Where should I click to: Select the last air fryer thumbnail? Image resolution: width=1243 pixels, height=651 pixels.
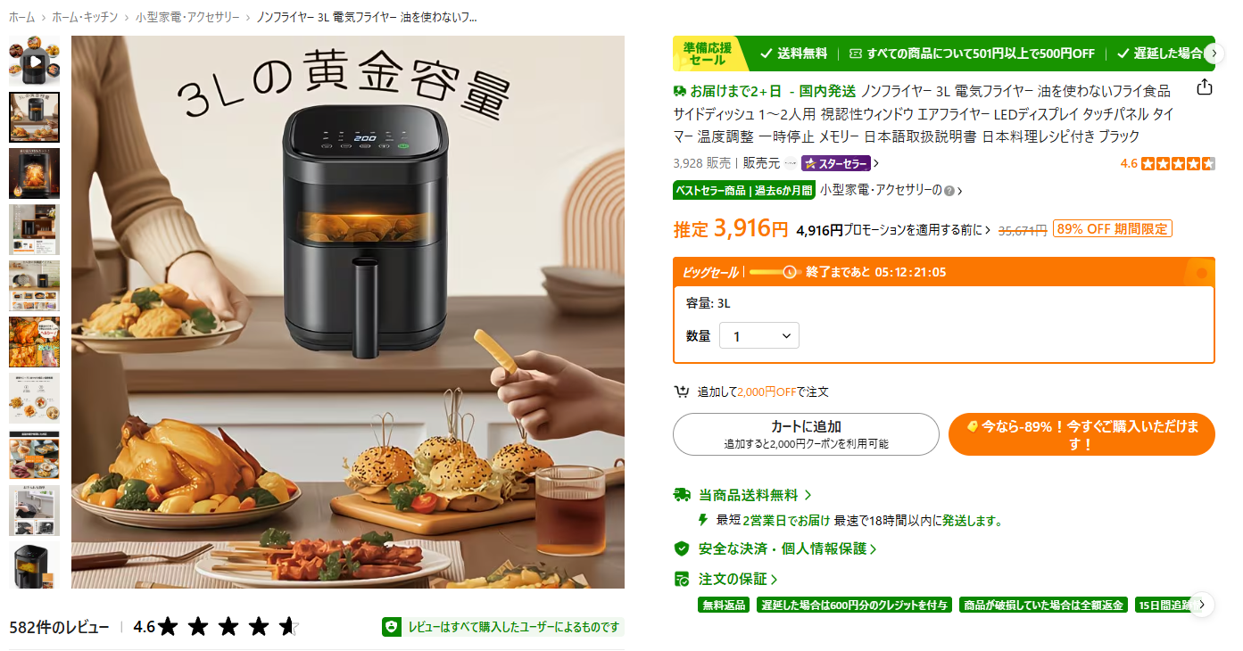click(x=34, y=564)
